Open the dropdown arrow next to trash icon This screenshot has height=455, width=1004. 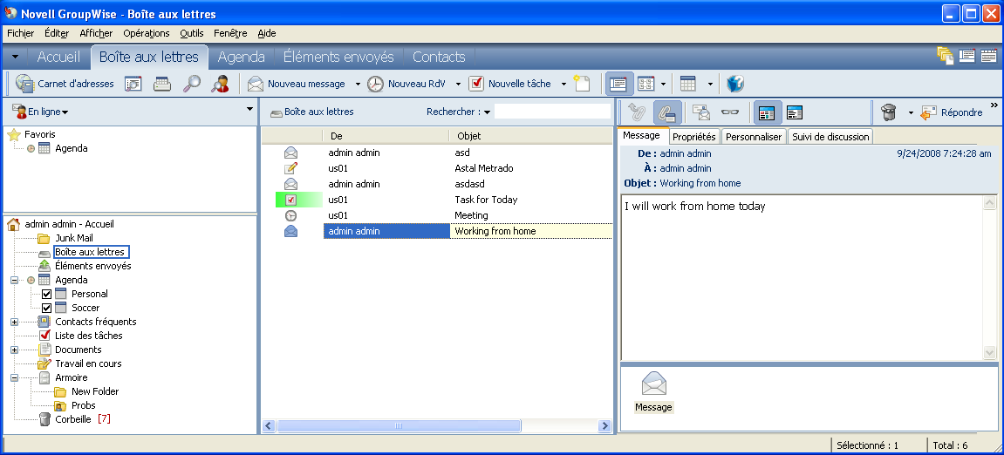[x=911, y=113]
